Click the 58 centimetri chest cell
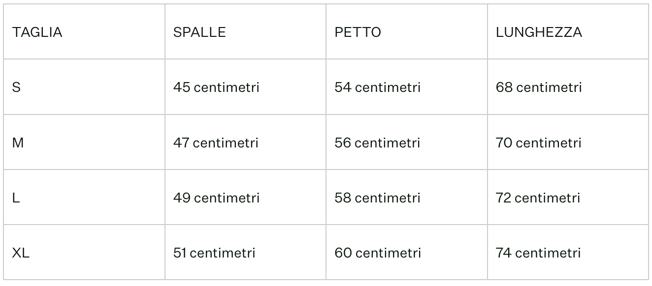 pyautogui.click(x=378, y=198)
